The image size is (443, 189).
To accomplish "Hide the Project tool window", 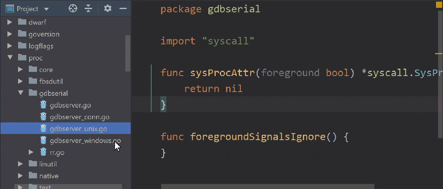I will click(x=122, y=8).
